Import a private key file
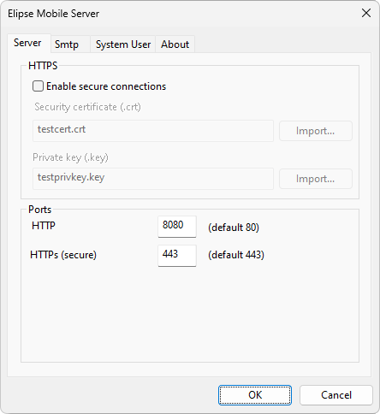 (316, 179)
